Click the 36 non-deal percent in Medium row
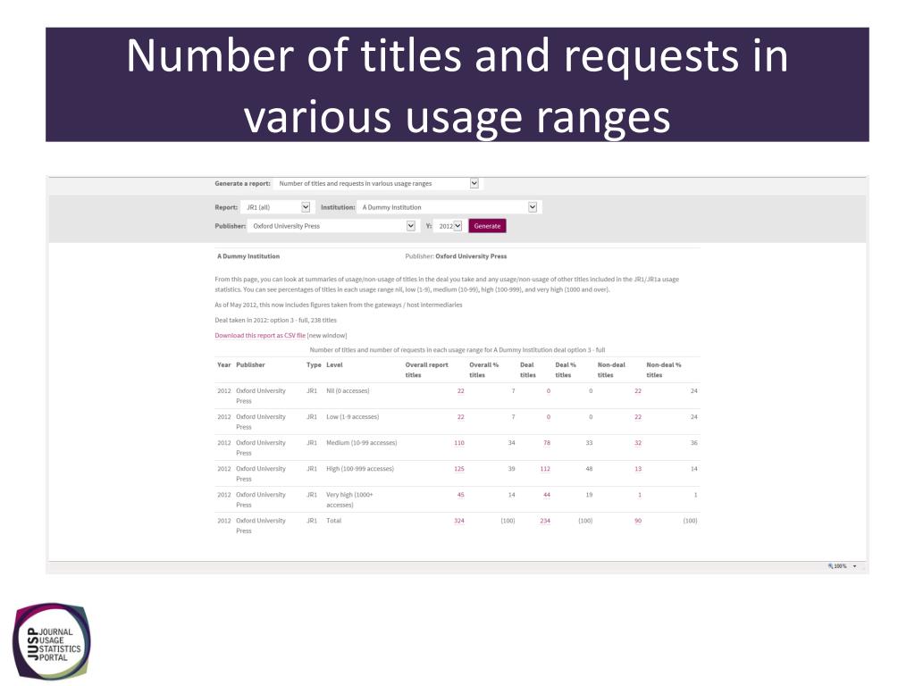 (x=693, y=443)
